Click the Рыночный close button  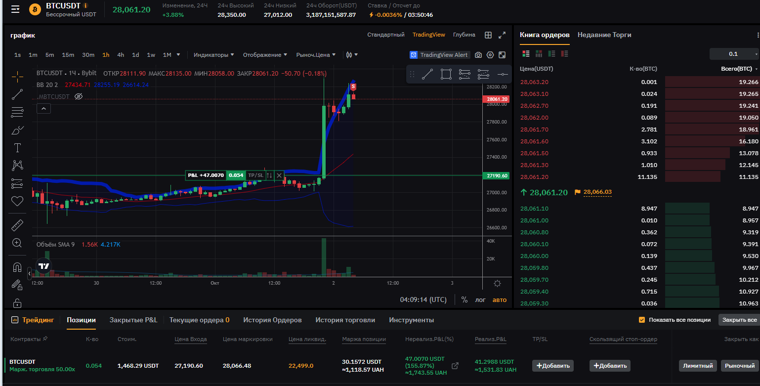point(740,366)
